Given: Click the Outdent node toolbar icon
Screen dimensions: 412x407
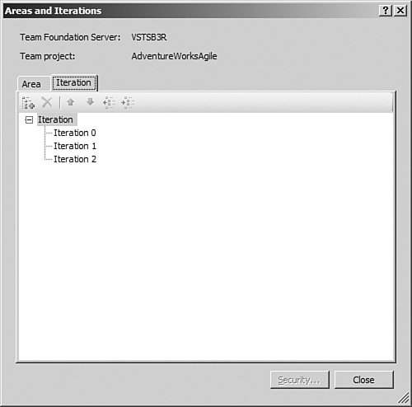Looking at the screenshot, I should 109,102.
